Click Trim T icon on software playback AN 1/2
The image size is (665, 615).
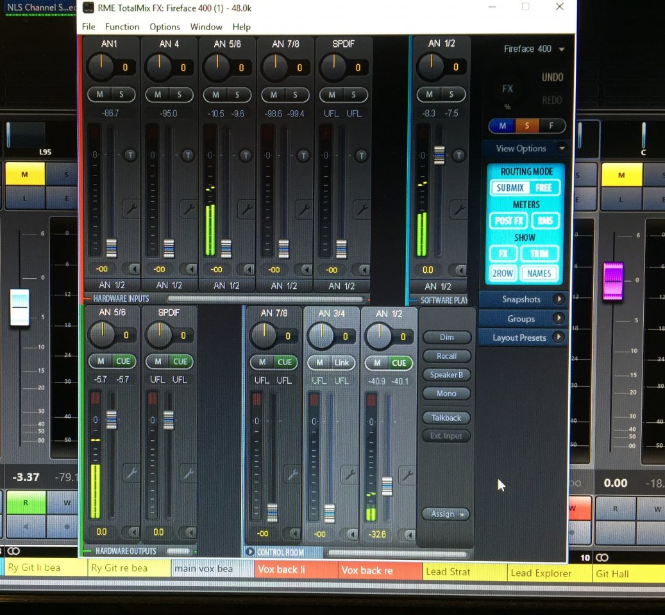click(459, 156)
